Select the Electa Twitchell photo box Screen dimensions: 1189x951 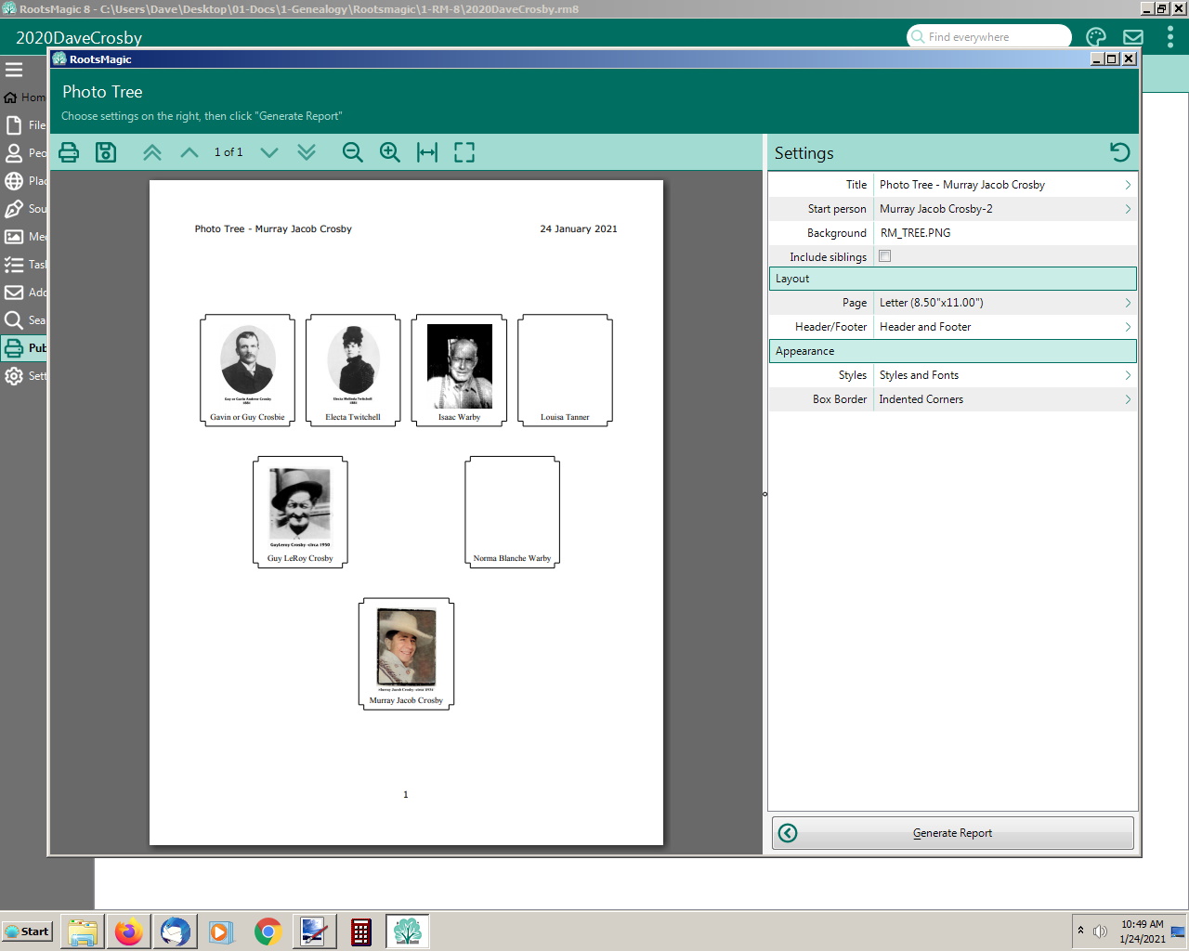(x=353, y=370)
